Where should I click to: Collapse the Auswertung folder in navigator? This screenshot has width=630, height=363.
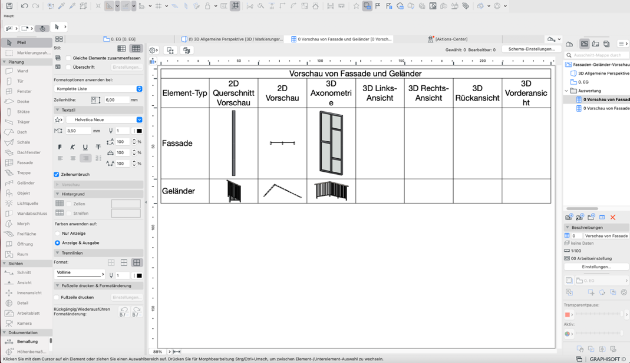(566, 91)
